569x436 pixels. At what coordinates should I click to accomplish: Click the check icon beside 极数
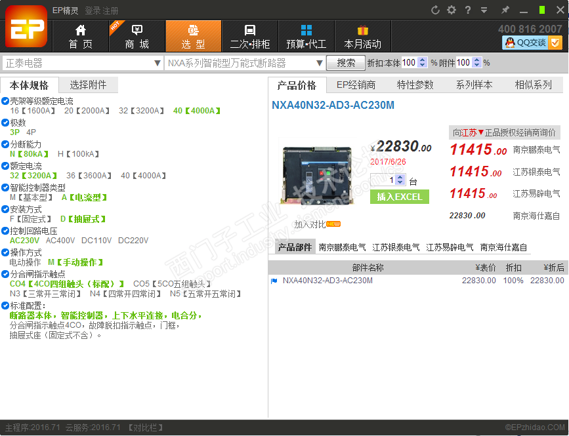coord(5,123)
